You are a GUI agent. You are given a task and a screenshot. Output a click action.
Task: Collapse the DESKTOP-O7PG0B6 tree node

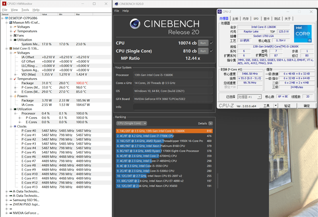pos(2,18)
